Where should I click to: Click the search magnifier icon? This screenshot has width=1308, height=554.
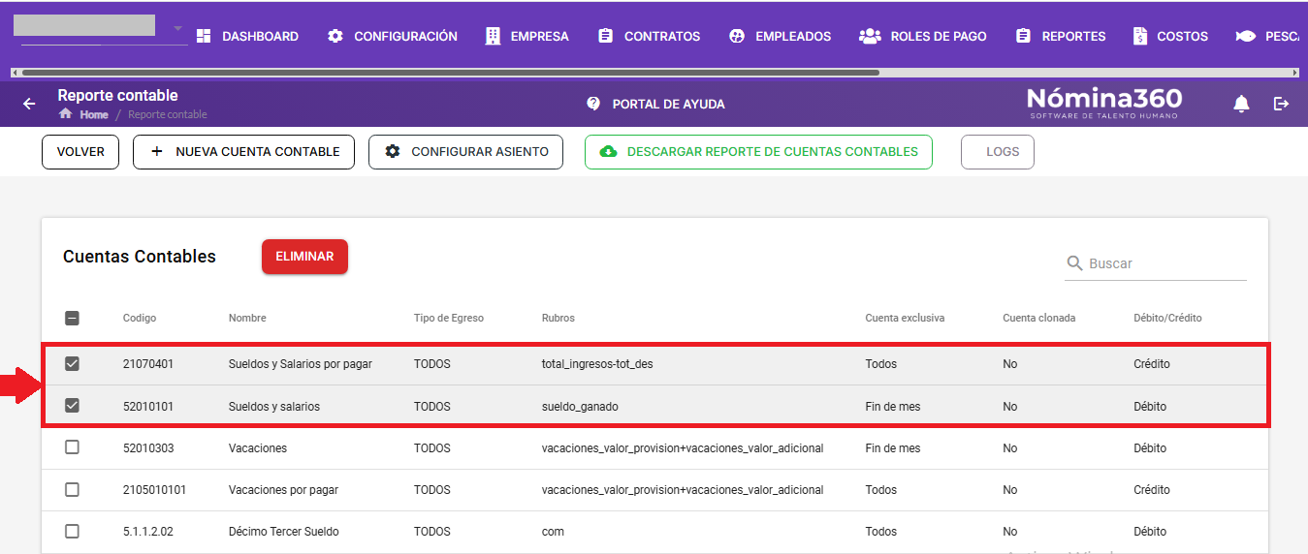(1074, 263)
